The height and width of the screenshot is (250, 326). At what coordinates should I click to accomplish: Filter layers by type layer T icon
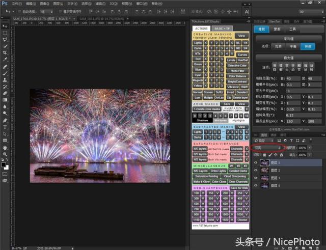[291, 141]
